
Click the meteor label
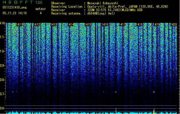41,9
